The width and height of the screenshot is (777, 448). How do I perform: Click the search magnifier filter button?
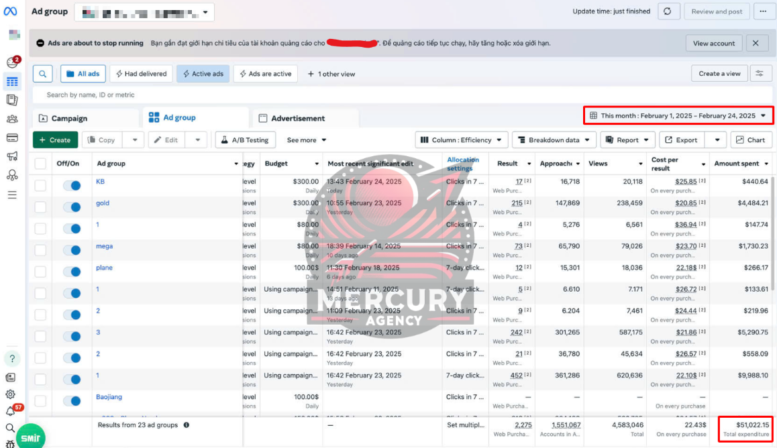pyautogui.click(x=43, y=74)
